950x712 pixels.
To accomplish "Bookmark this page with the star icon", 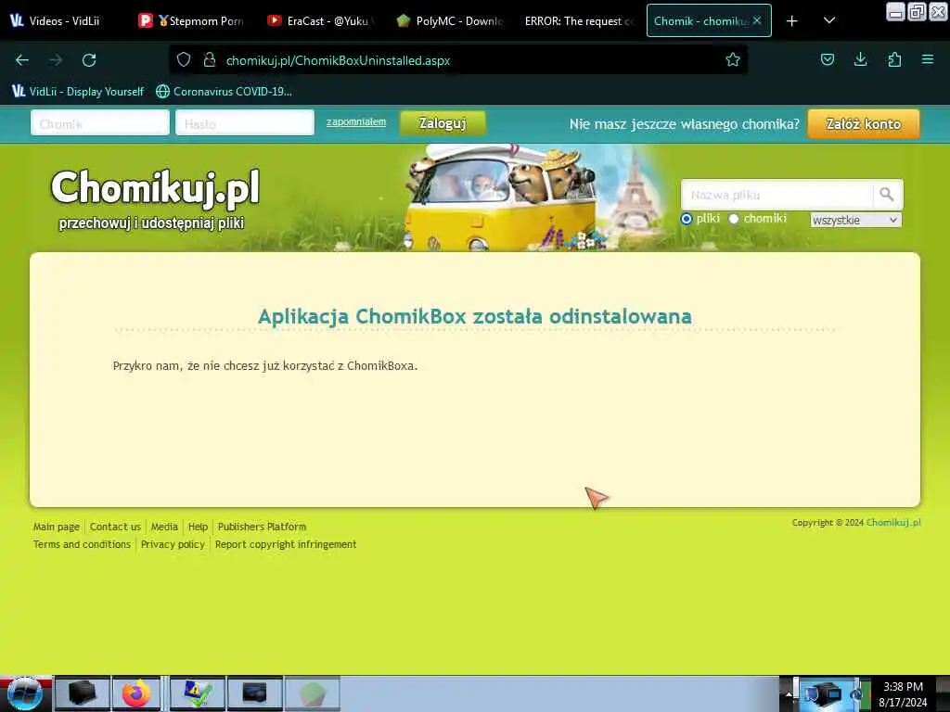I will point(733,59).
